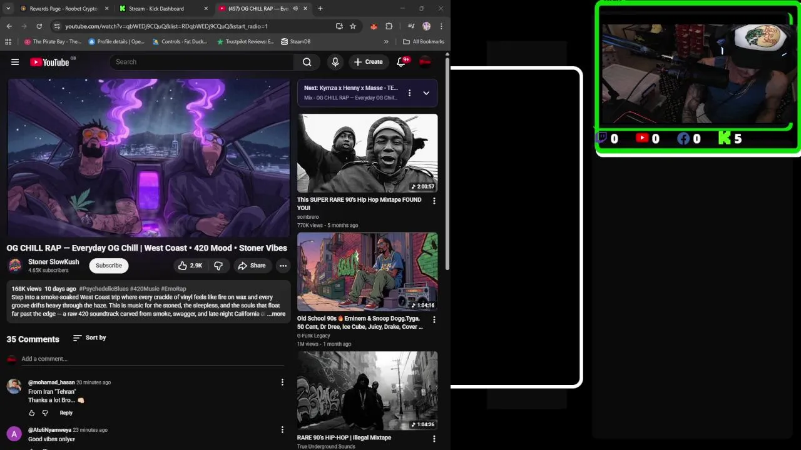This screenshot has height=450, width=801.
Task: Open the account avatar menu on YouTube
Action: [x=425, y=61]
